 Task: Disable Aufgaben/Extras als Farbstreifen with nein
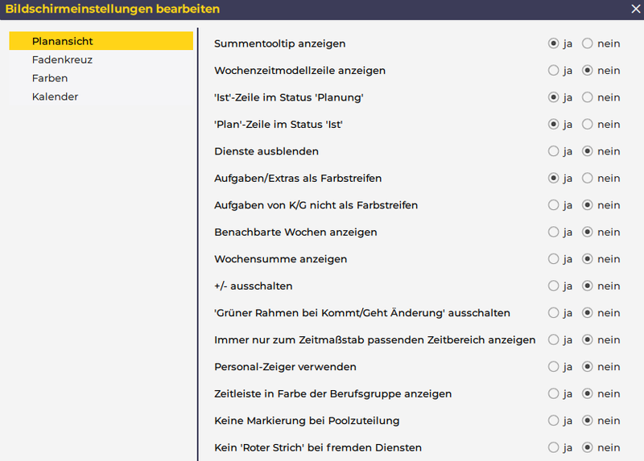click(588, 178)
